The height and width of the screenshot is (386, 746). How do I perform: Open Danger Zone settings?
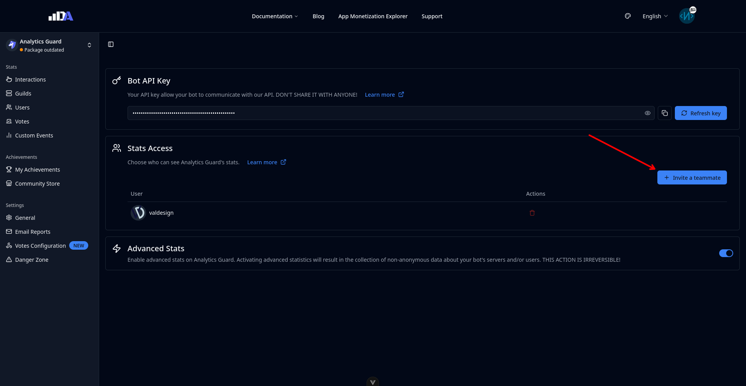pyautogui.click(x=31, y=260)
